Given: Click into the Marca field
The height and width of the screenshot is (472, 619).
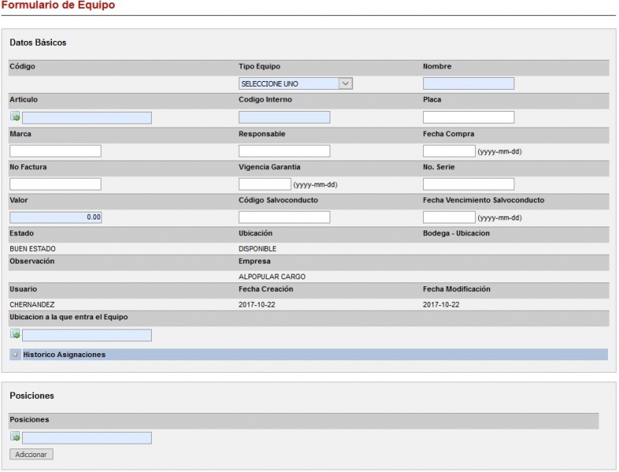Looking at the screenshot, I should pos(55,151).
